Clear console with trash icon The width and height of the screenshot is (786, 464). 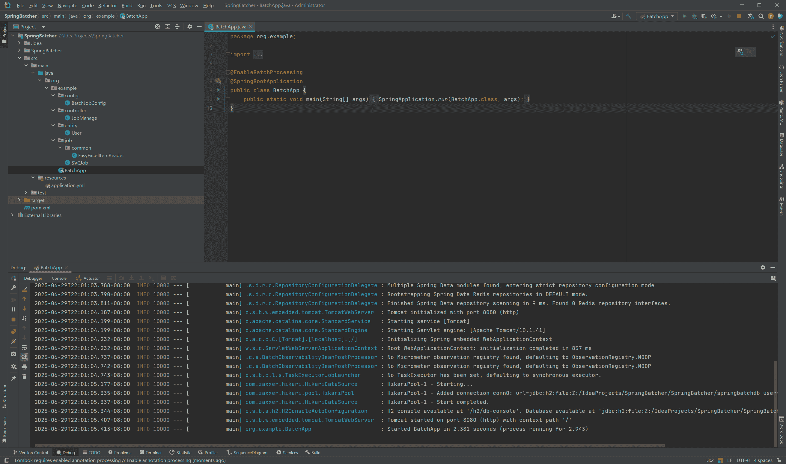point(24,377)
